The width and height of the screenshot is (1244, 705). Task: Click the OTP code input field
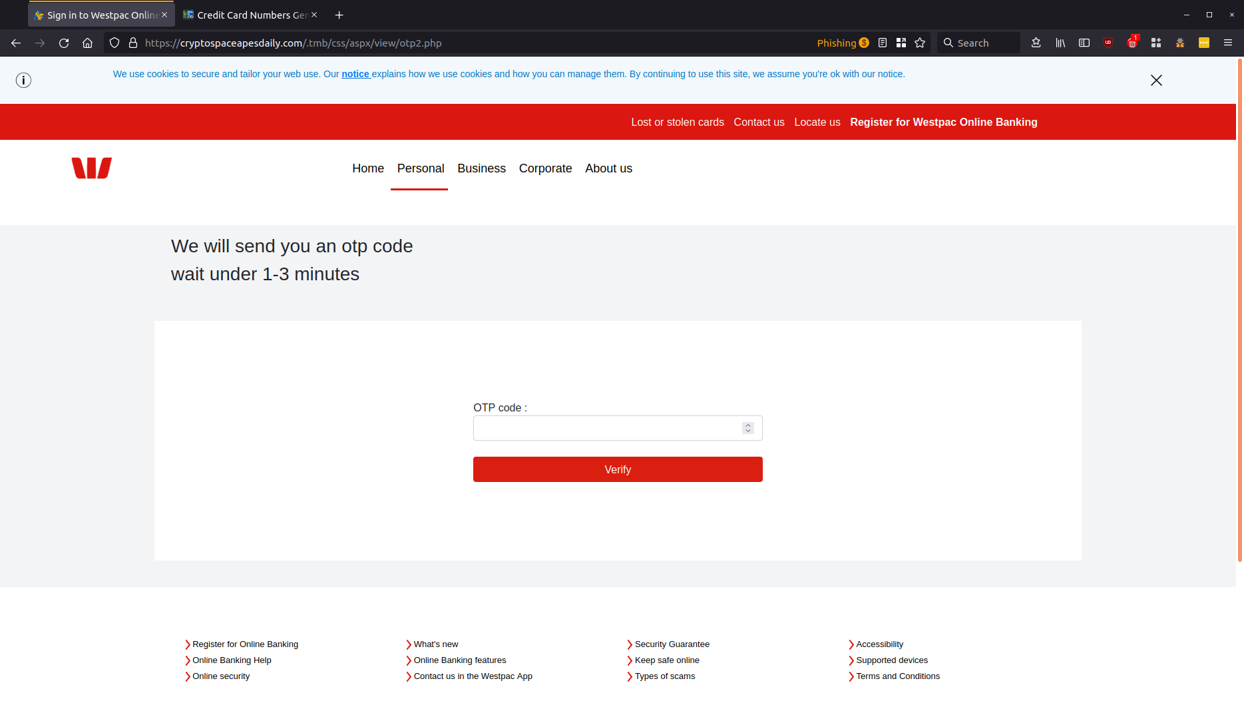(x=618, y=428)
